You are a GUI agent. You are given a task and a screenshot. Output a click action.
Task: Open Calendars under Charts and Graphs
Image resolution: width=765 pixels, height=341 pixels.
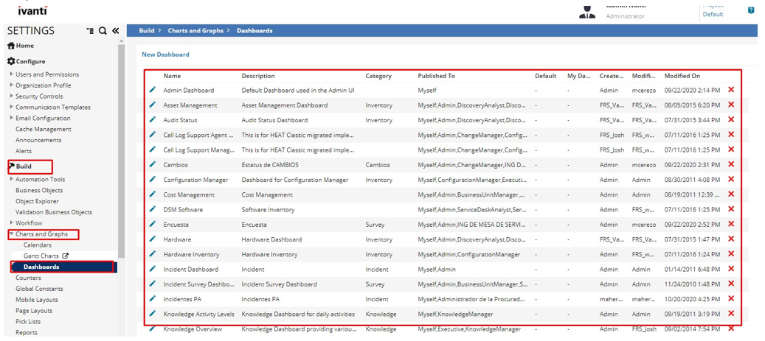pyautogui.click(x=38, y=245)
